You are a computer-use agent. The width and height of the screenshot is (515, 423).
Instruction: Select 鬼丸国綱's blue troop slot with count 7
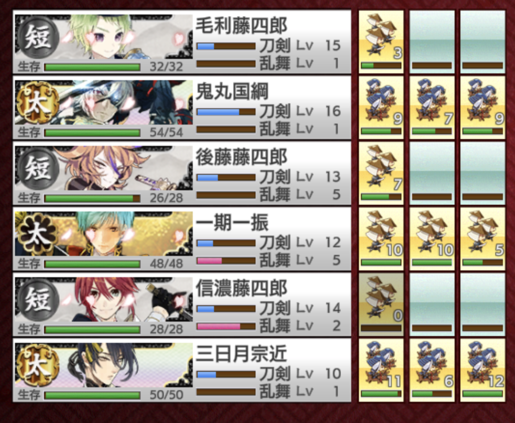click(x=432, y=107)
